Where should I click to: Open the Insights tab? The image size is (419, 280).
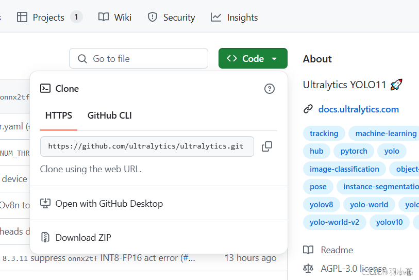(x=234, y=18)
